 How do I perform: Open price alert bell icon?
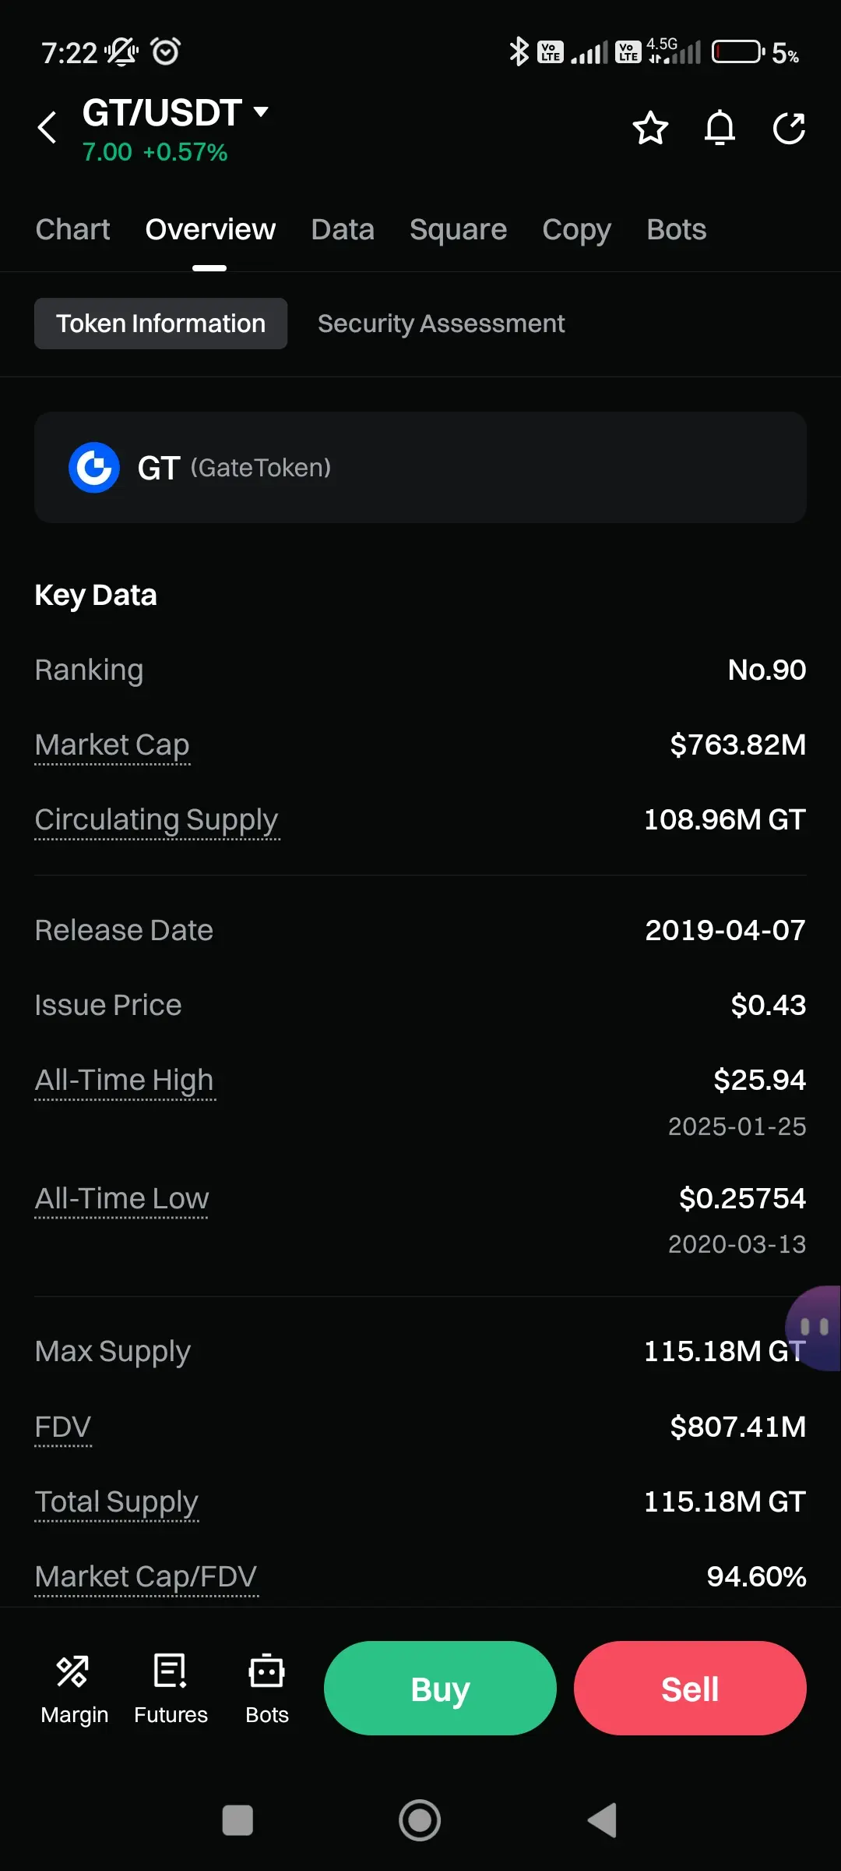720,128
